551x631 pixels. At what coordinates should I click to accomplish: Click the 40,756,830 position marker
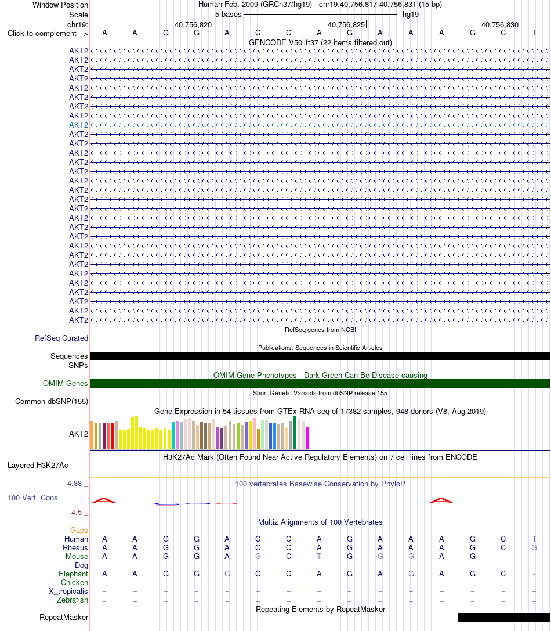coord(500,24)
